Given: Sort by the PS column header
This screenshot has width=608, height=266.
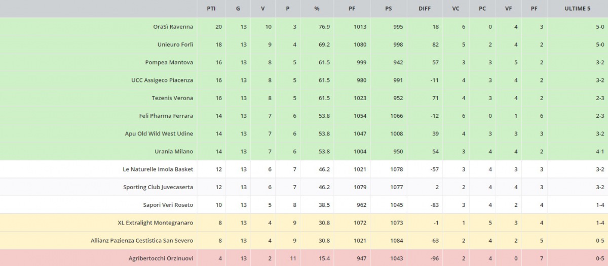Looking at the screenshot, I should point(388,9).
